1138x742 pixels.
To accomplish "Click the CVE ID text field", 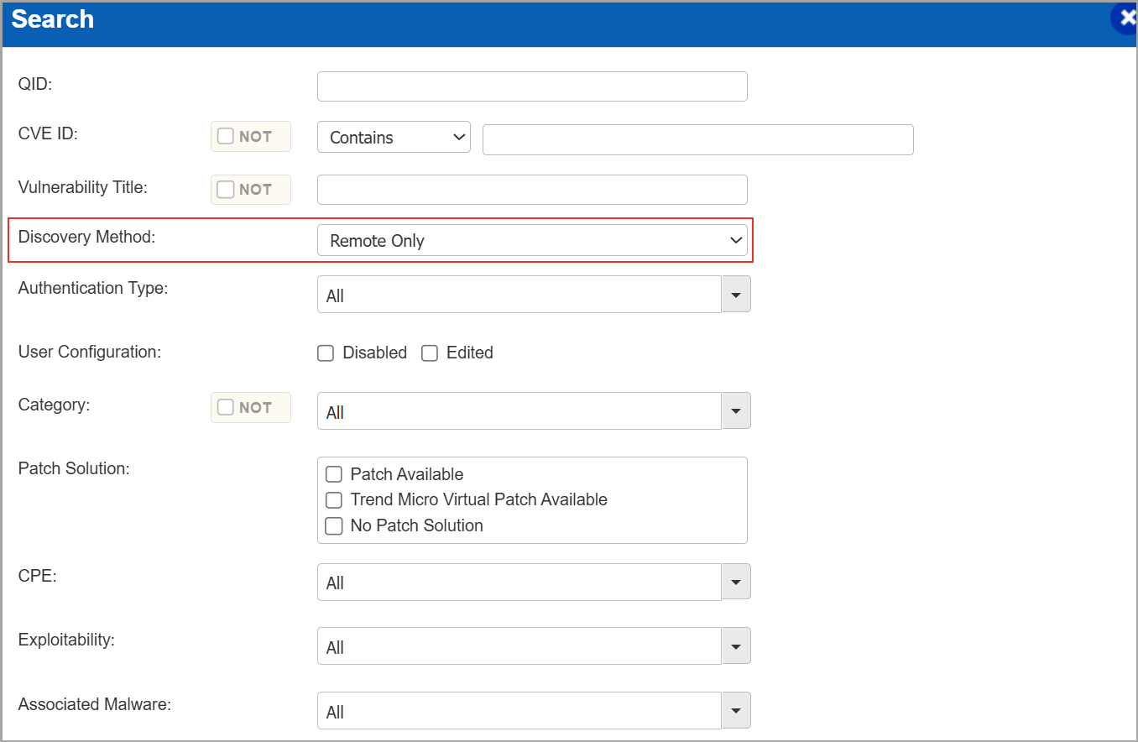I will point(697,139).
